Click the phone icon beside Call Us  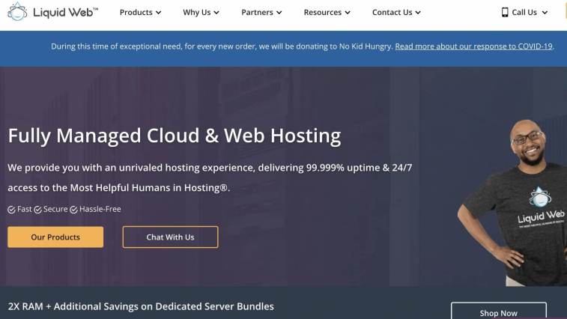coord(505,12)
